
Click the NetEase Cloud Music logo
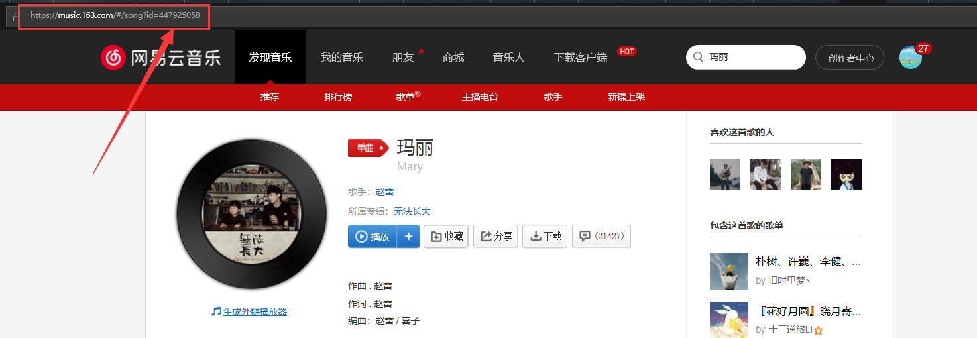(160, 57)
